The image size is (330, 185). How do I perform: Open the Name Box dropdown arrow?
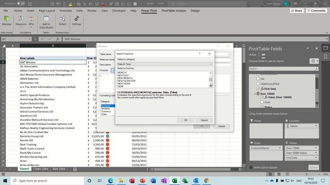click(x=30, y=39)
